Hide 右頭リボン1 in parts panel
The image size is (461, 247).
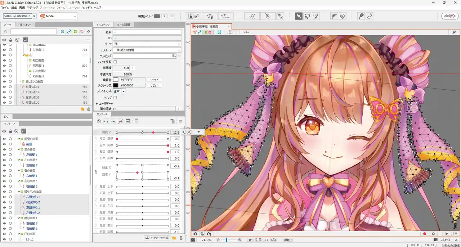click(4, 87)
